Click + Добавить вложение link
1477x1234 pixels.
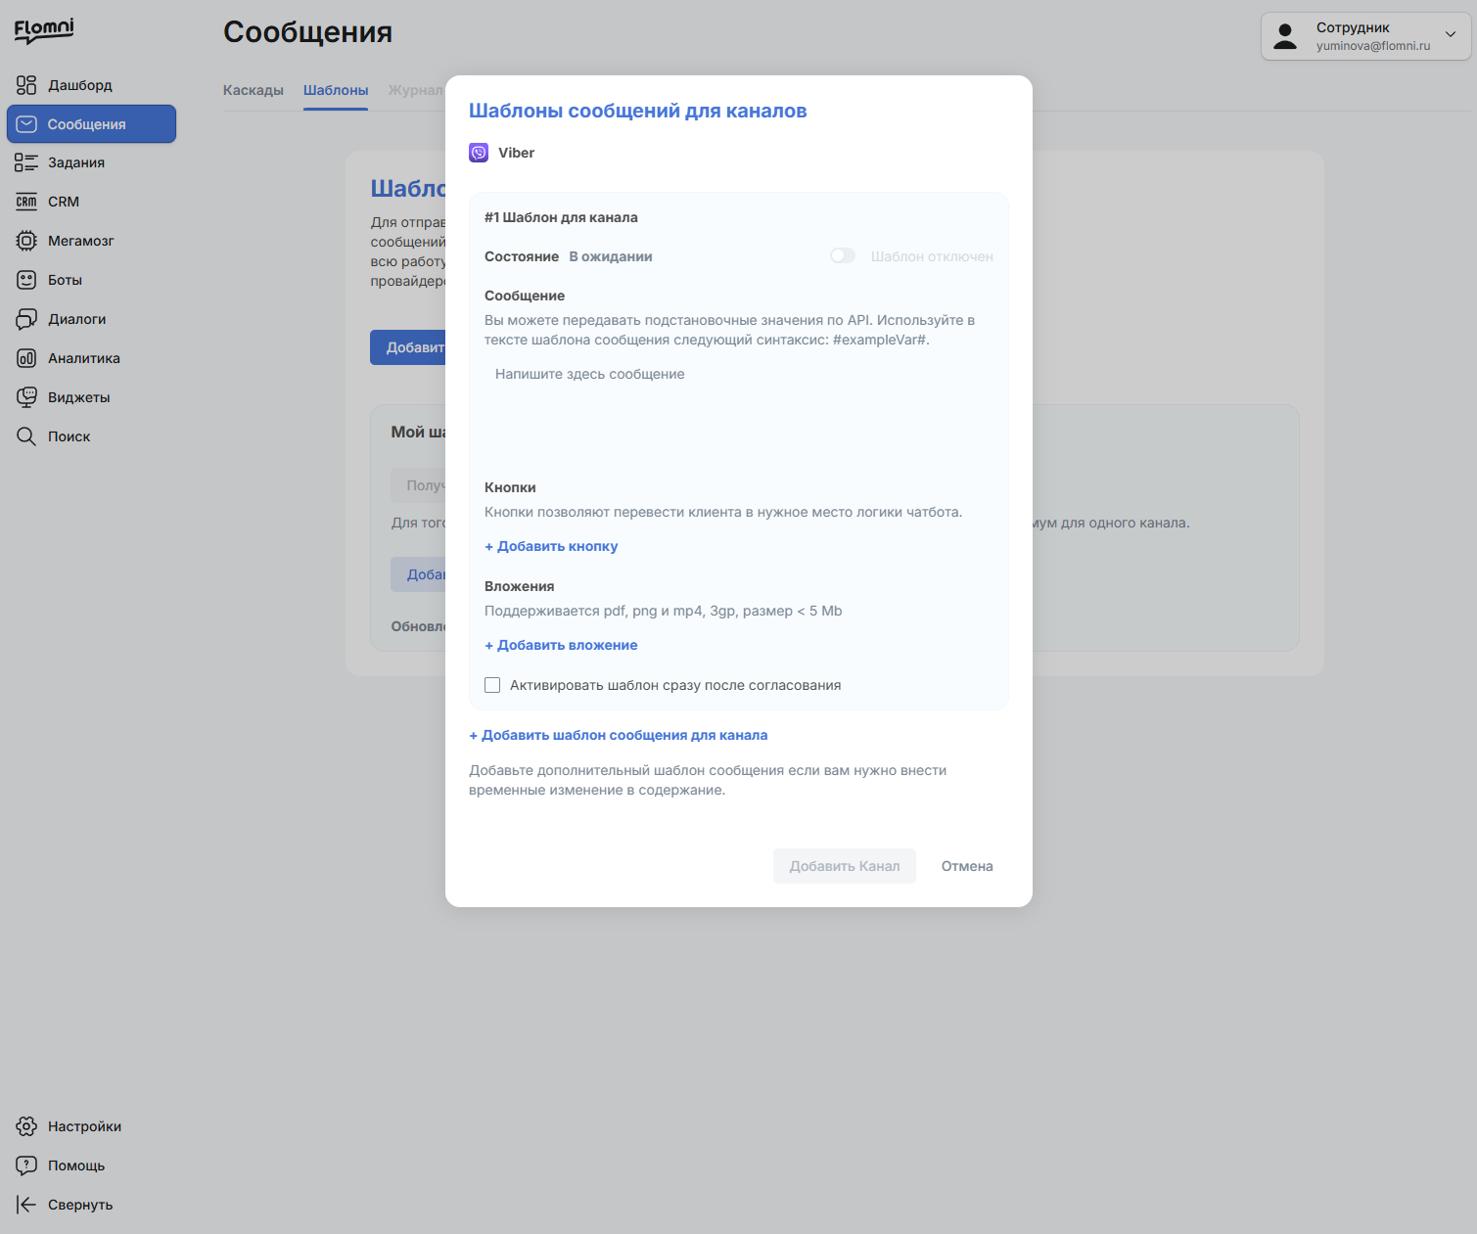coord(561,645)
